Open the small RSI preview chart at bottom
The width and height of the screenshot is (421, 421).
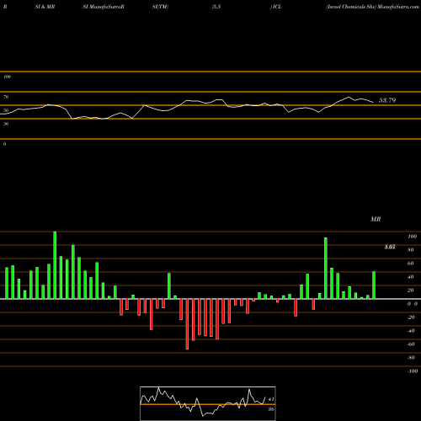coord(208,403)
